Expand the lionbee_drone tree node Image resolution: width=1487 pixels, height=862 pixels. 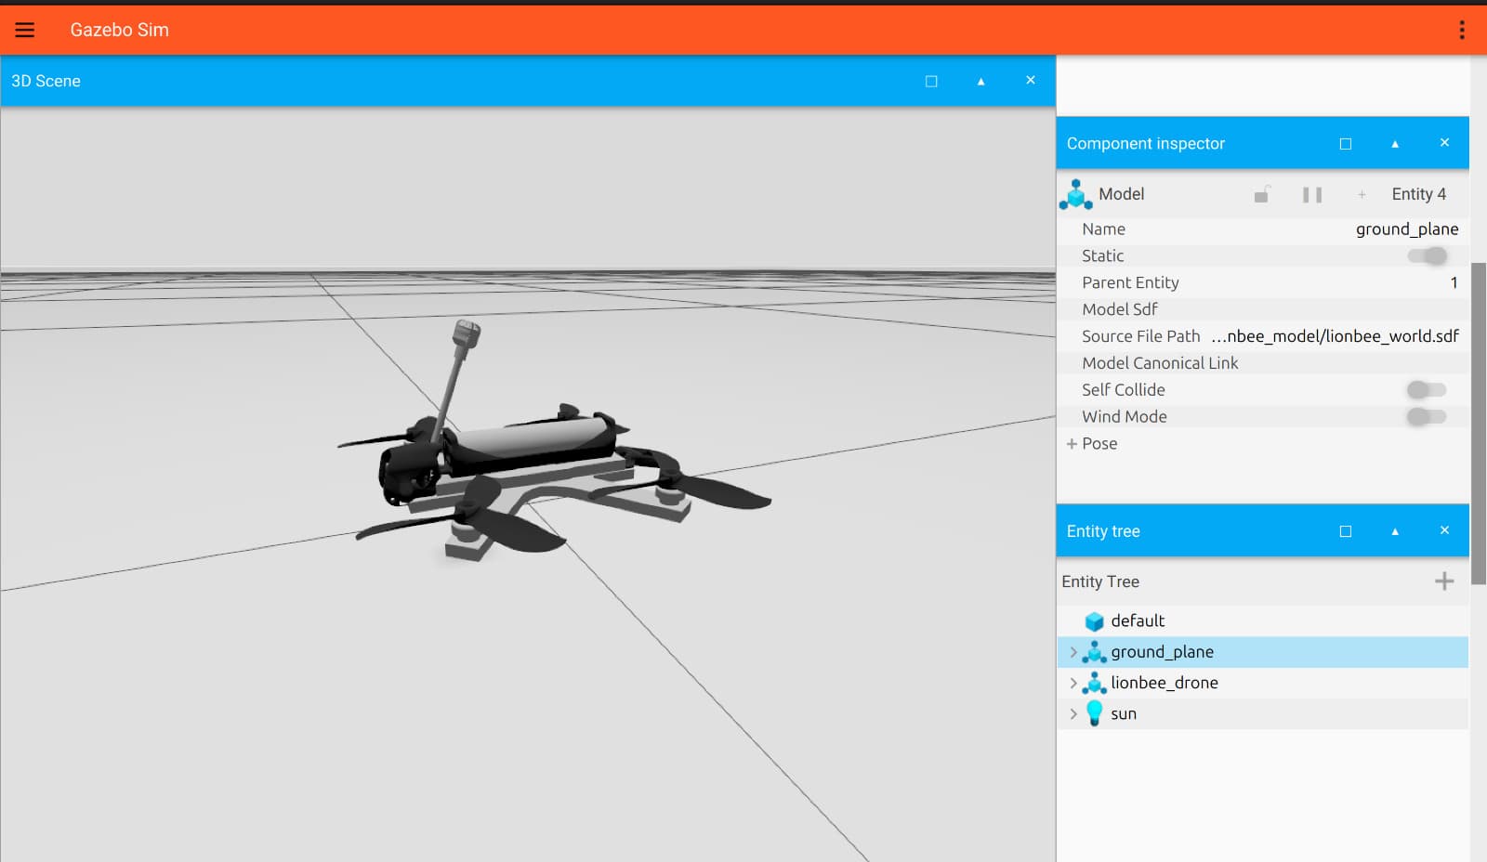coord(1073,683)
